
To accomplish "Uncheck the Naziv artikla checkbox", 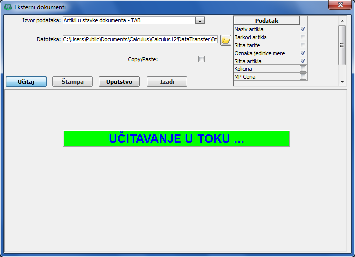I will pyautogui.click(x=303, y=29).
